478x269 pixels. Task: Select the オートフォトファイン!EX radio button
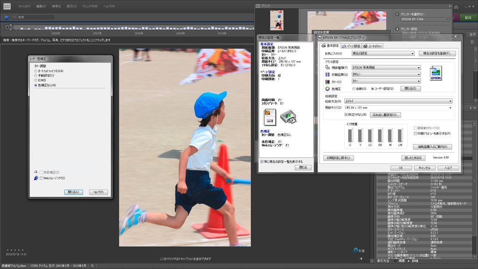pyautogui.click(x=36, y=71)
